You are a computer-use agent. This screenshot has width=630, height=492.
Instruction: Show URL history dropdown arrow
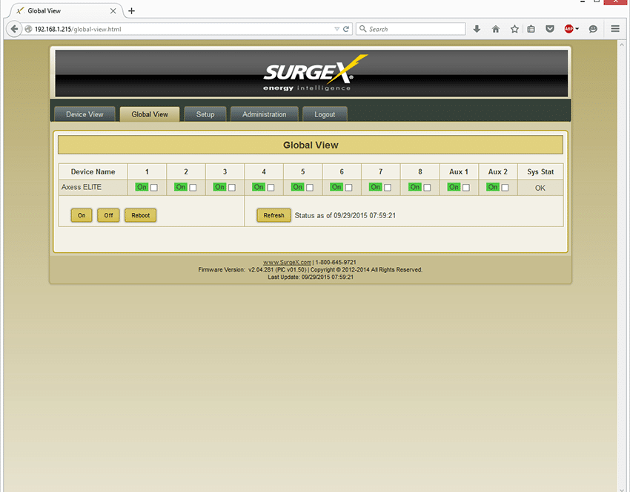coord(336,29)
